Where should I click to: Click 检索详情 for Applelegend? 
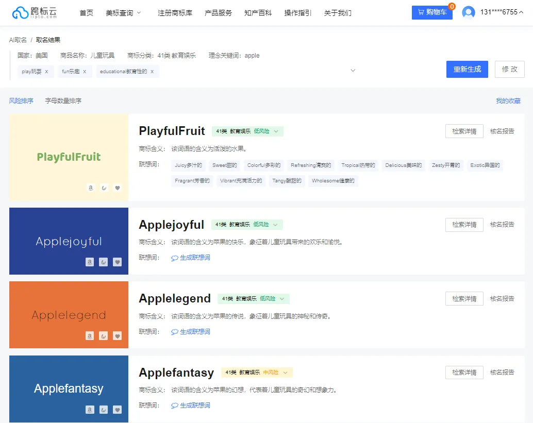point(464,299)
